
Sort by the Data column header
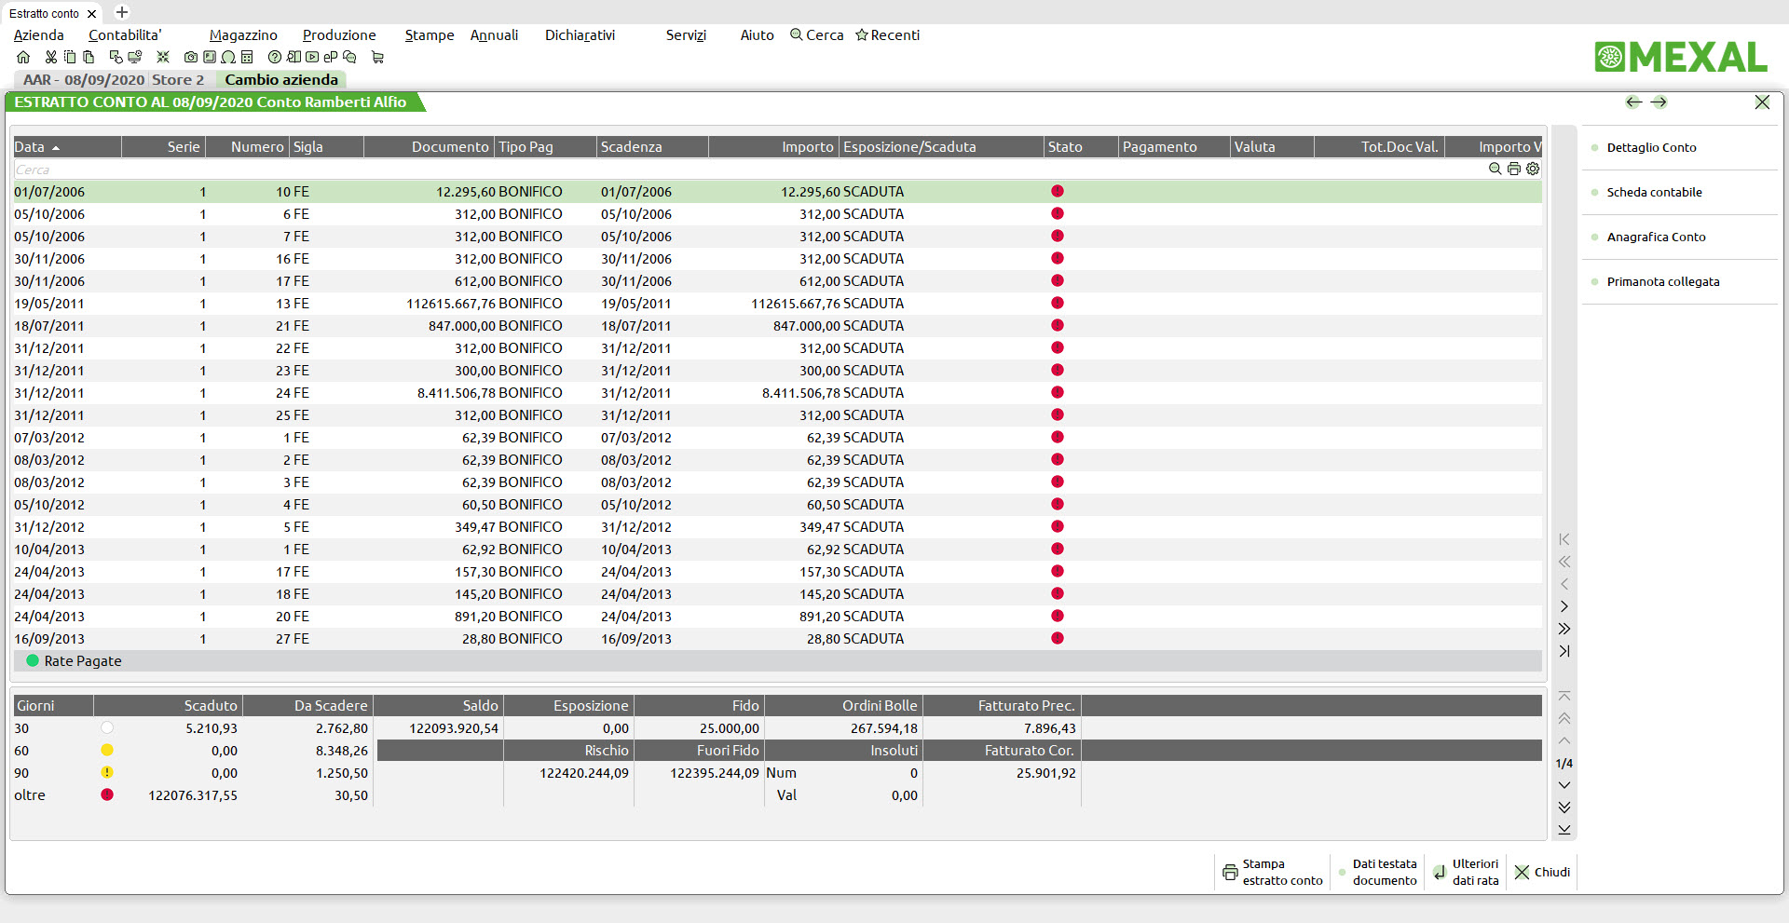tap(67, 146)
